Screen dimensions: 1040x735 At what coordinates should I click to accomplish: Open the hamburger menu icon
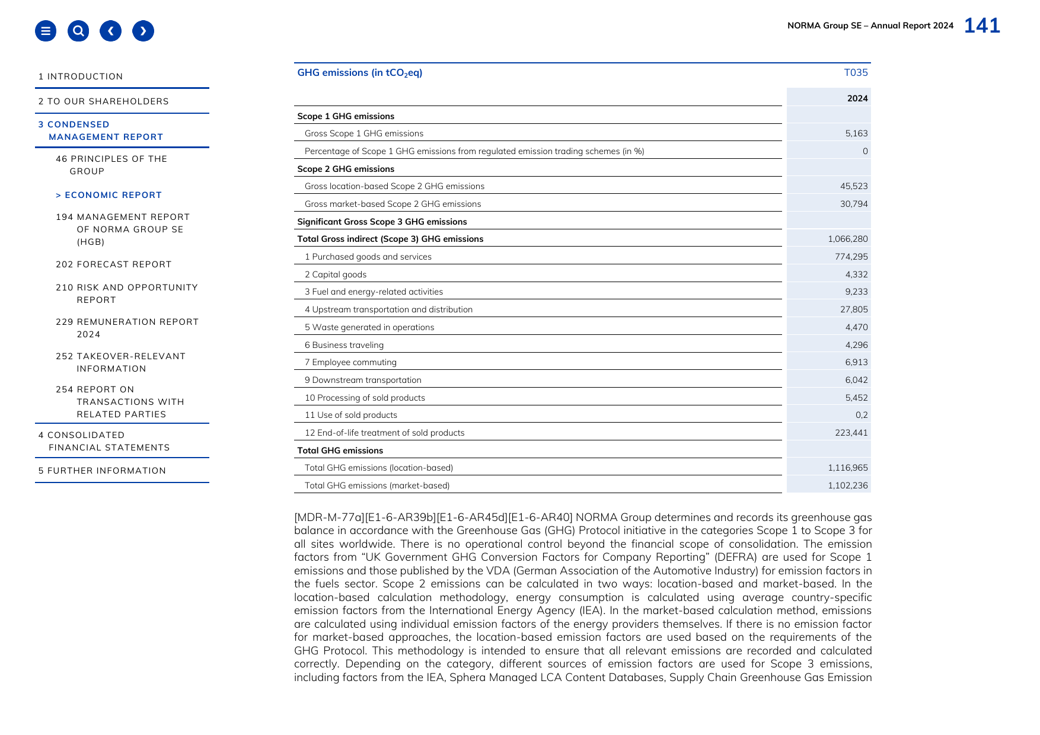click(46, 31)
